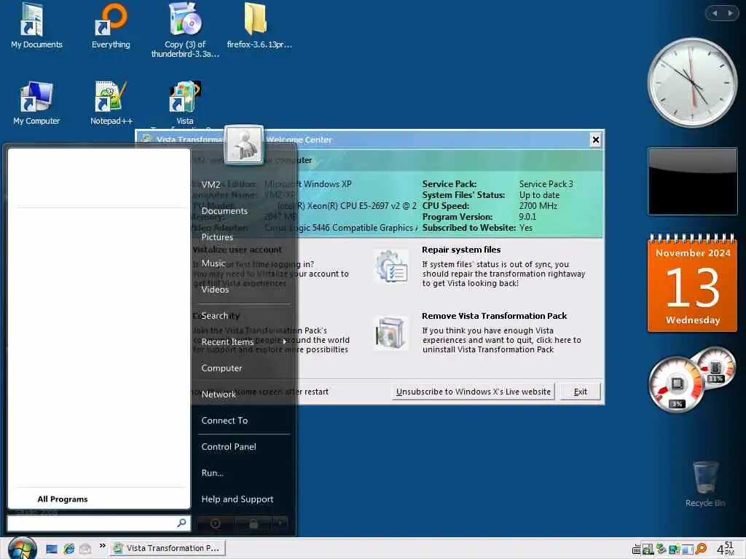Select the Notepad++ desktop shortcut
Viewport: 746px width, 559px height.
tap(111, 103)
